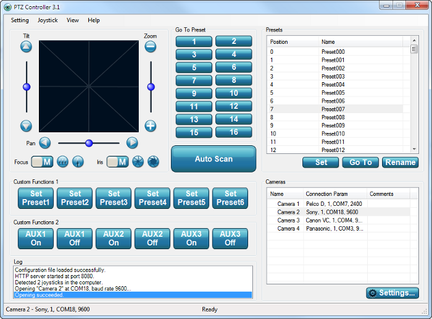432x319 pixels.
Task: Go to preset 1
Action: click(194, 41)
